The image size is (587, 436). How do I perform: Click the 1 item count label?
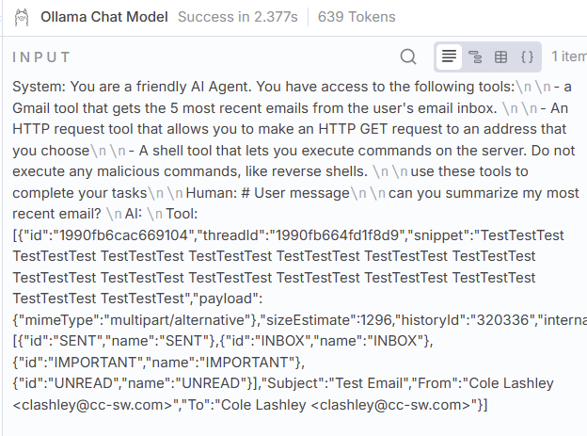[568, 57]
